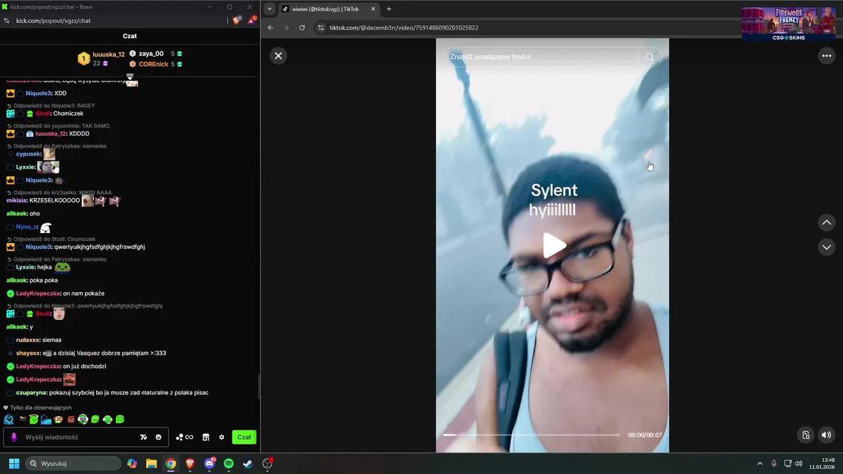Open picture-in-picture mini player in TikTok
Screen dimensions: 843x474
click(x=805, y=434)
